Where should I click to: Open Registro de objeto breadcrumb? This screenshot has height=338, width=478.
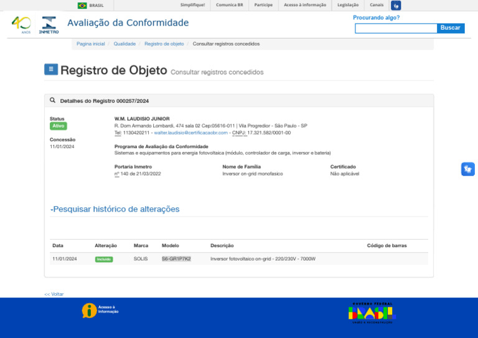164,44
